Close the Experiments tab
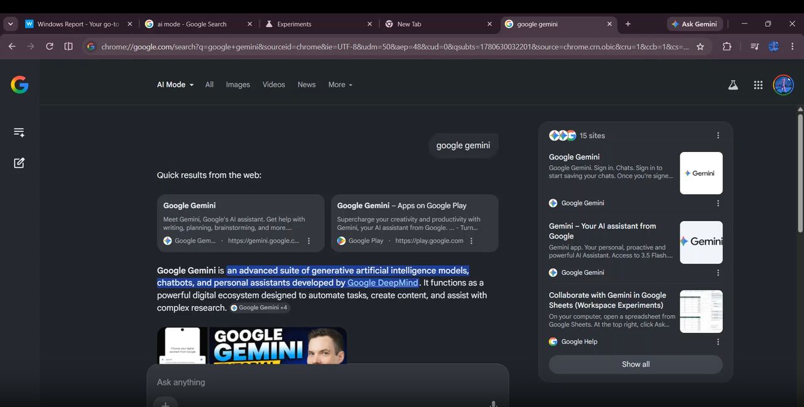The image size is (804, 407). (369, 24)
